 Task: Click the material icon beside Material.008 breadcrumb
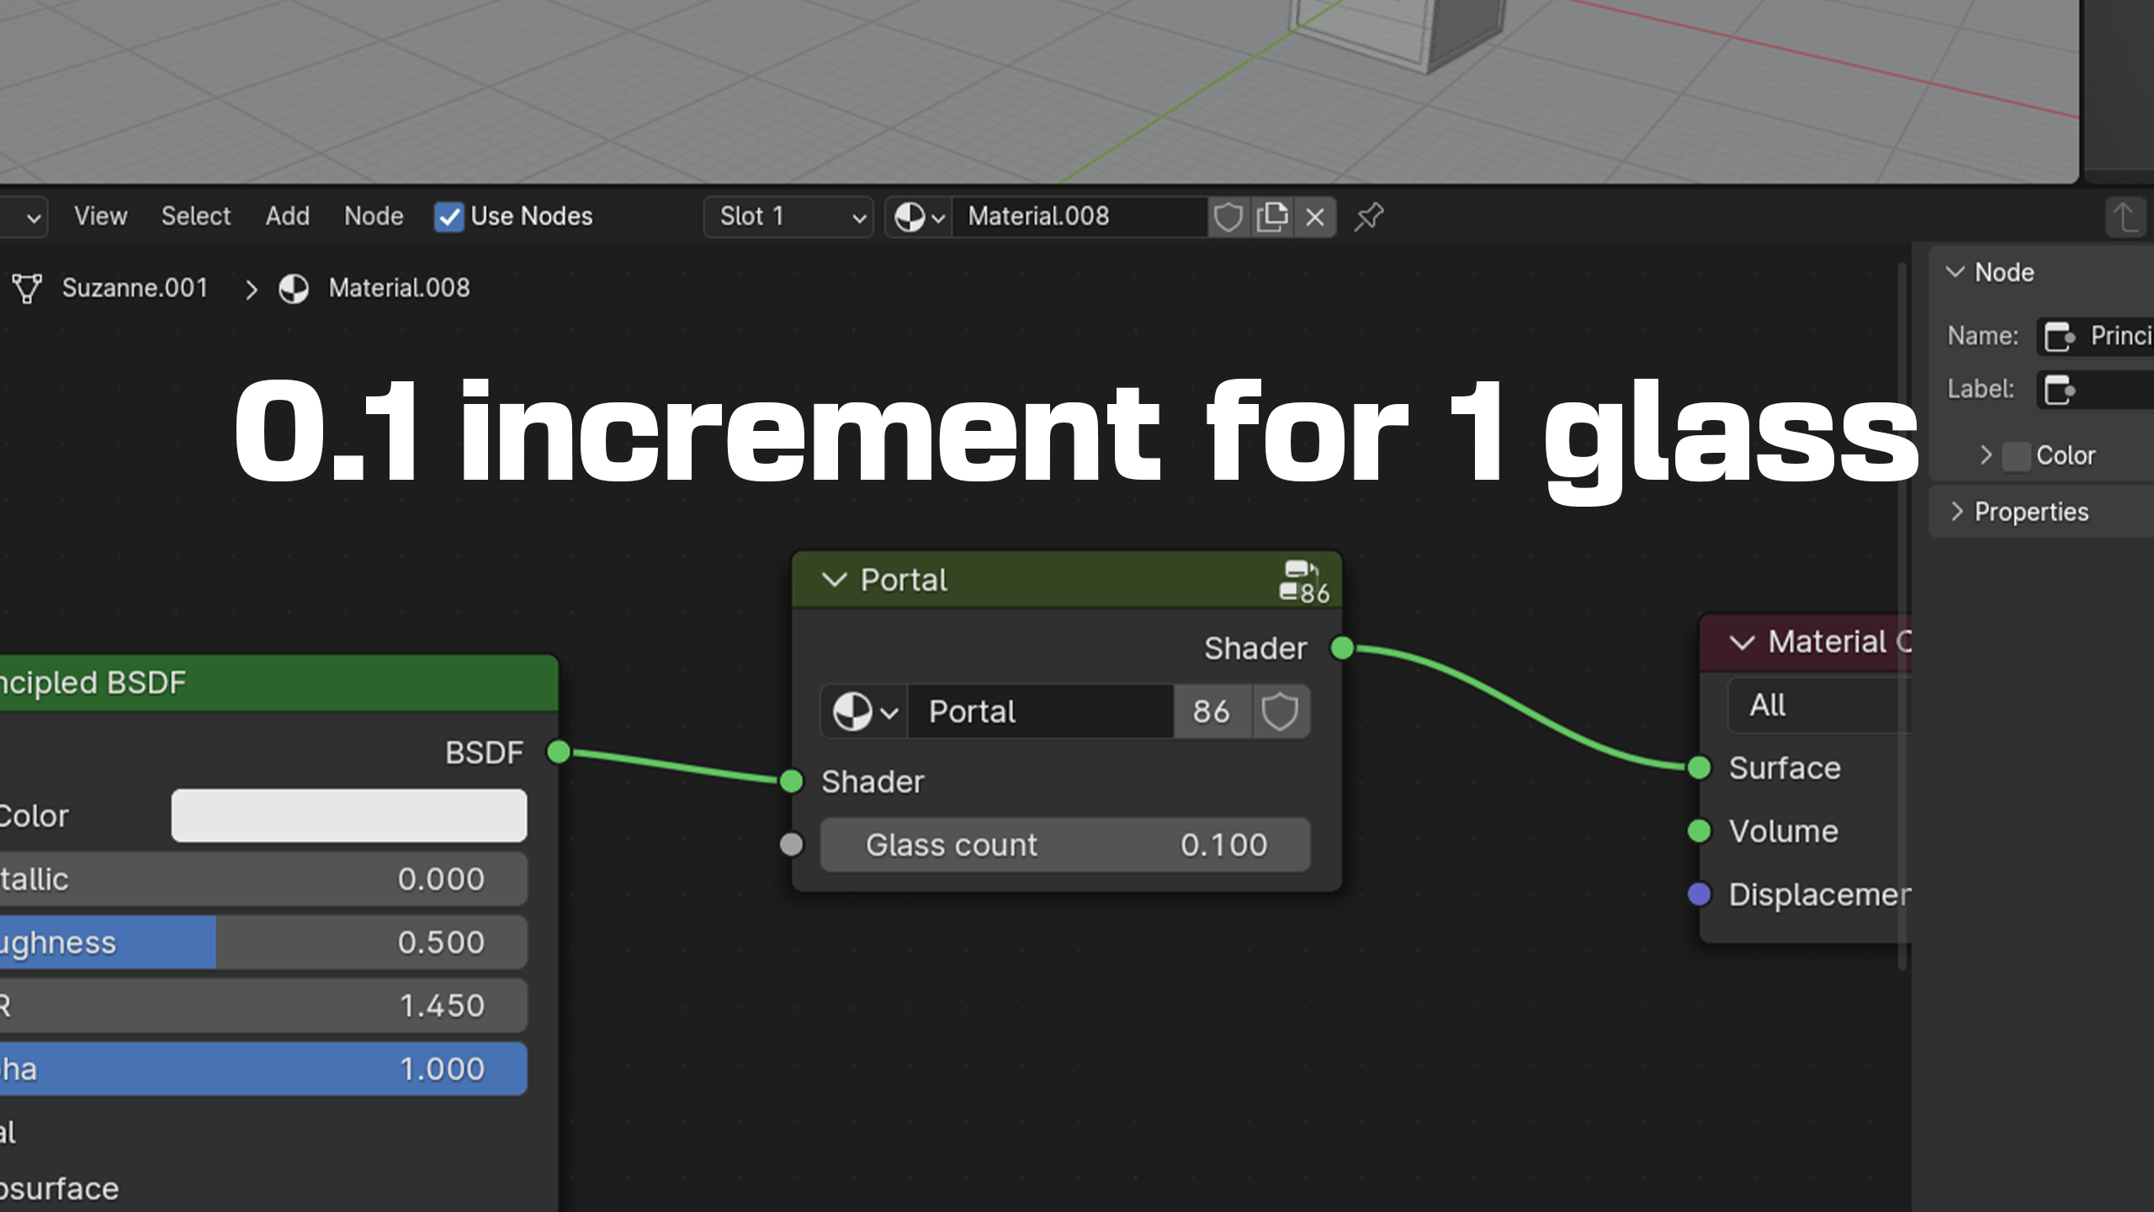pyautogui.click(x=294, y=288)
